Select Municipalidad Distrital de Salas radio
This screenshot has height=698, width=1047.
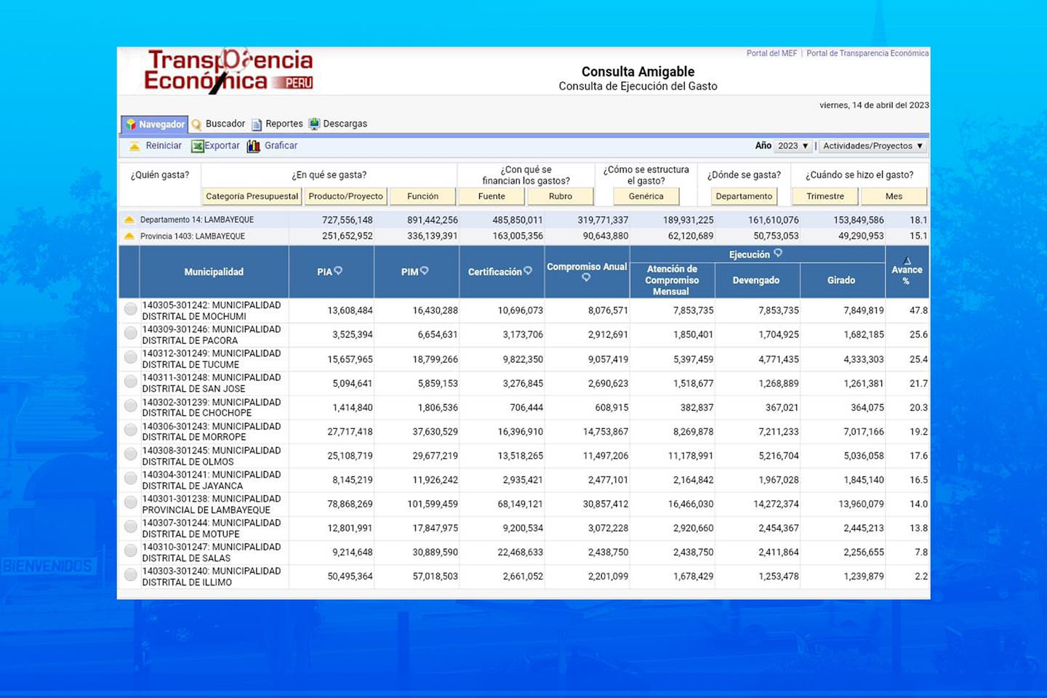[x=131, y=551]
